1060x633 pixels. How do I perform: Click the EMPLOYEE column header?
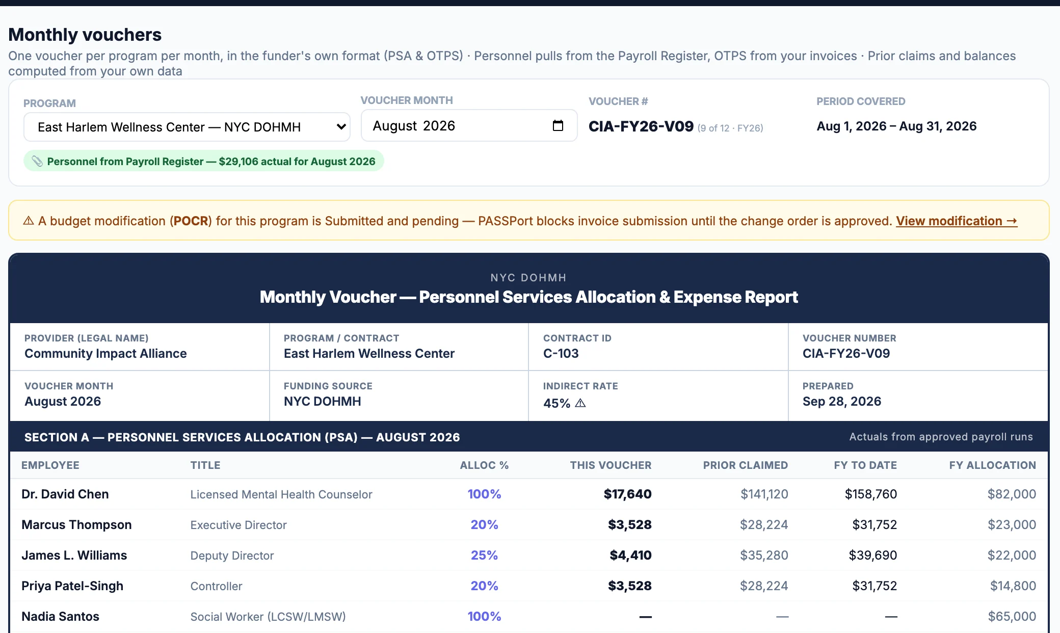tap(50, 465)
